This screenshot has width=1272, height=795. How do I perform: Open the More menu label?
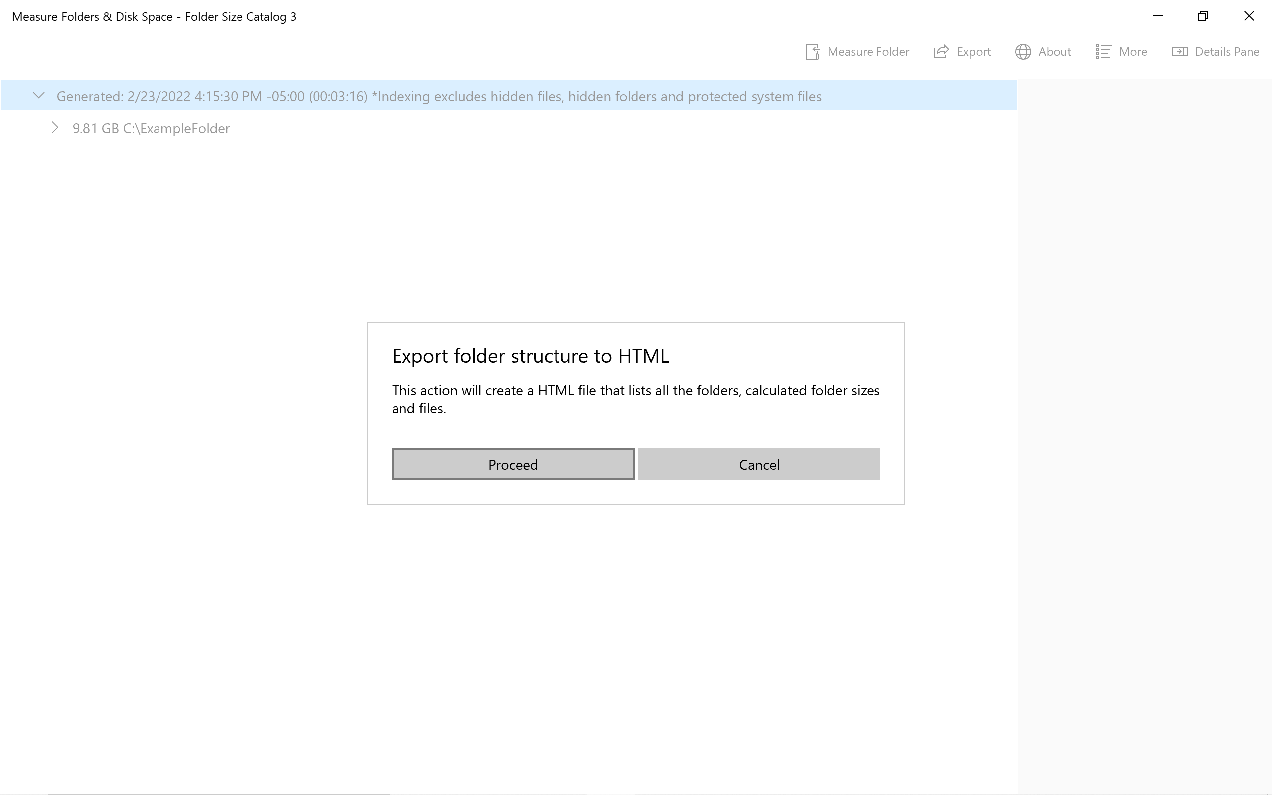point(1133,52)
